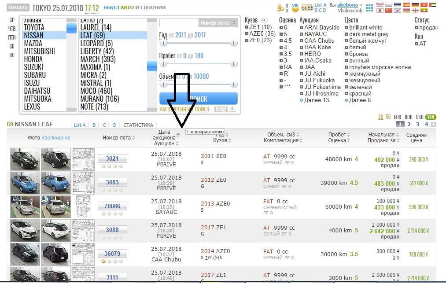Sort by Номер лота column arrows

pos(134,138)
